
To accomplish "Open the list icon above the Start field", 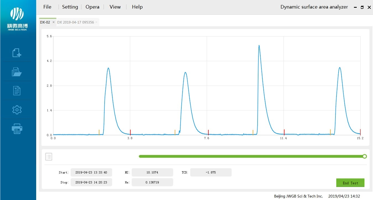I will coord(49,157).
